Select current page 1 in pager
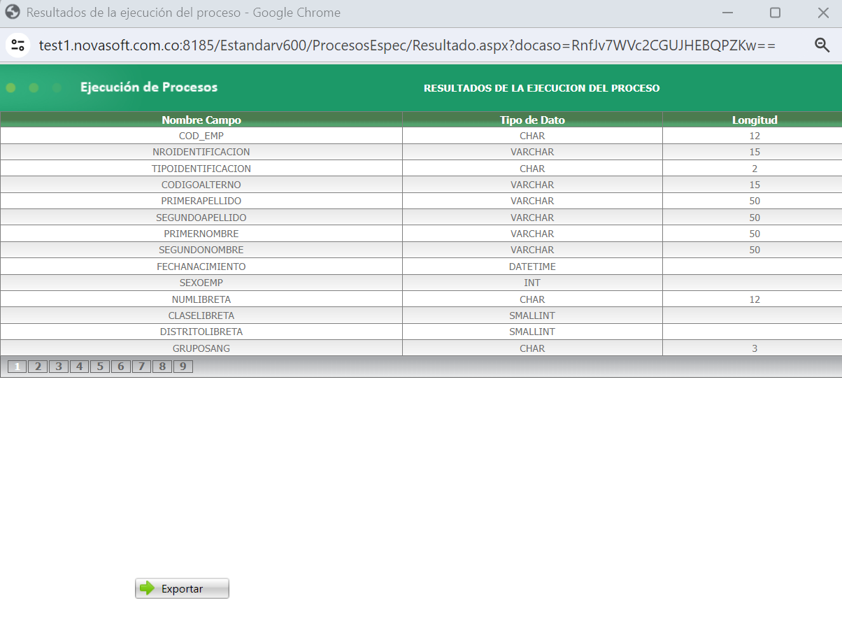The image size is (842, 617). tap(17, 367)
